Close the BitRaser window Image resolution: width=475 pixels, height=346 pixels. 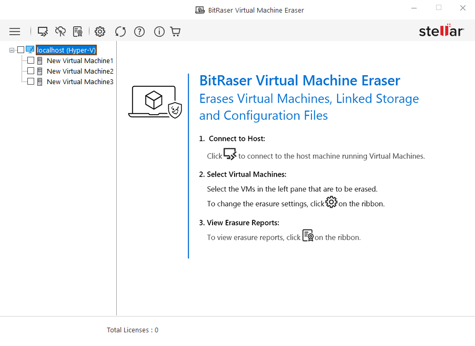click(x=462, y=8)
